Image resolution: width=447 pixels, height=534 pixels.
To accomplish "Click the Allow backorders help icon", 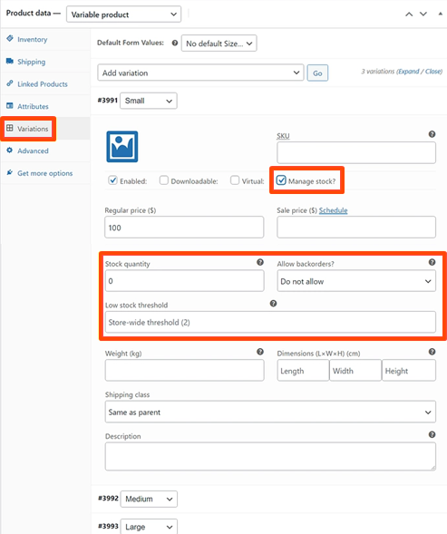I will [432, 262].
